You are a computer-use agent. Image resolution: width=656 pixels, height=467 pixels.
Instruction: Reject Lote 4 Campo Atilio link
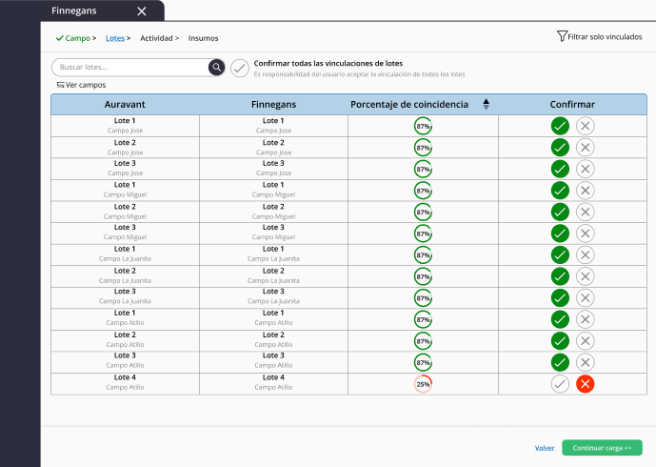[x=585, y=384]
